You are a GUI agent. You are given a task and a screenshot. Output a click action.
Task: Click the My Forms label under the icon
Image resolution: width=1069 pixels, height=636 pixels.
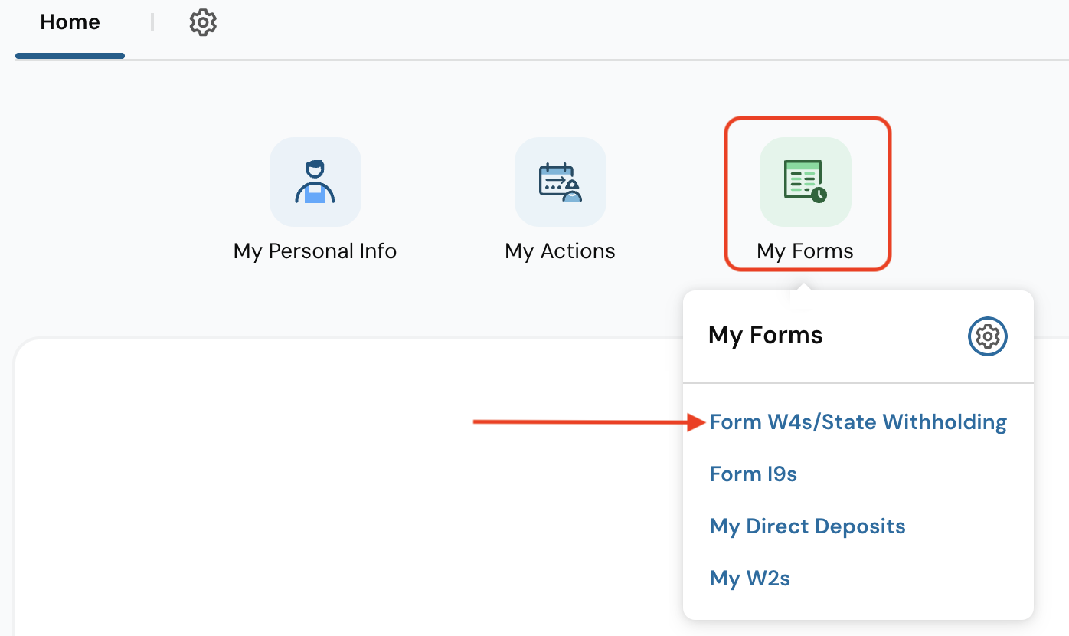(x=805, y=251)
